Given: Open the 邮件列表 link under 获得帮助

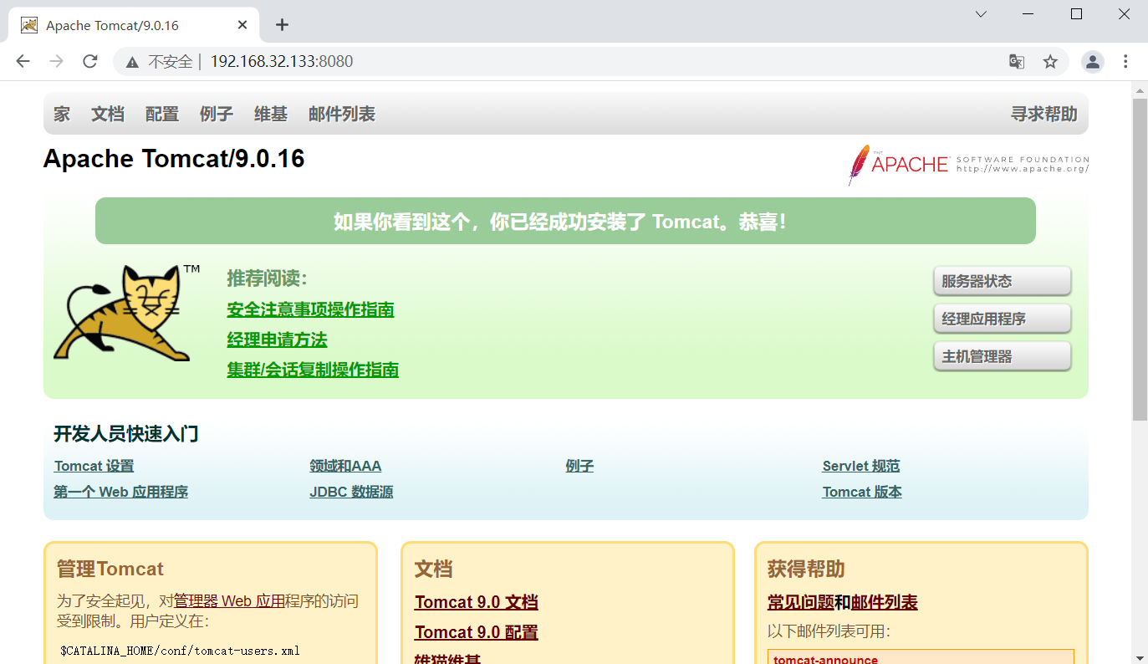Looking at the screenshot, I should [x=885, y=602].
